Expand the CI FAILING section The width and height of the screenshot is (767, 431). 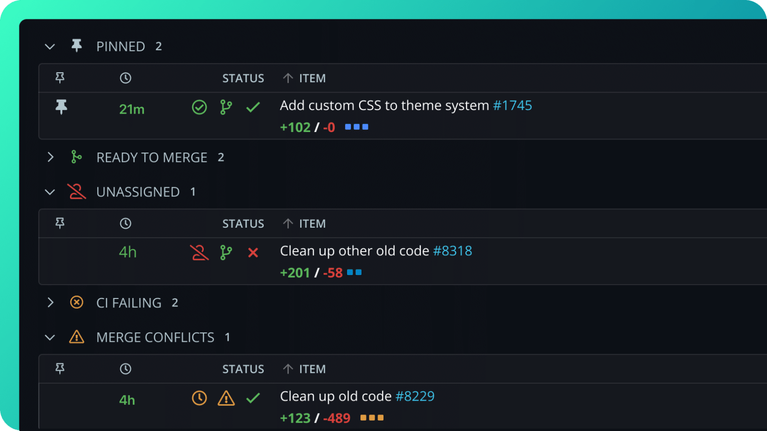coord(50,302)
